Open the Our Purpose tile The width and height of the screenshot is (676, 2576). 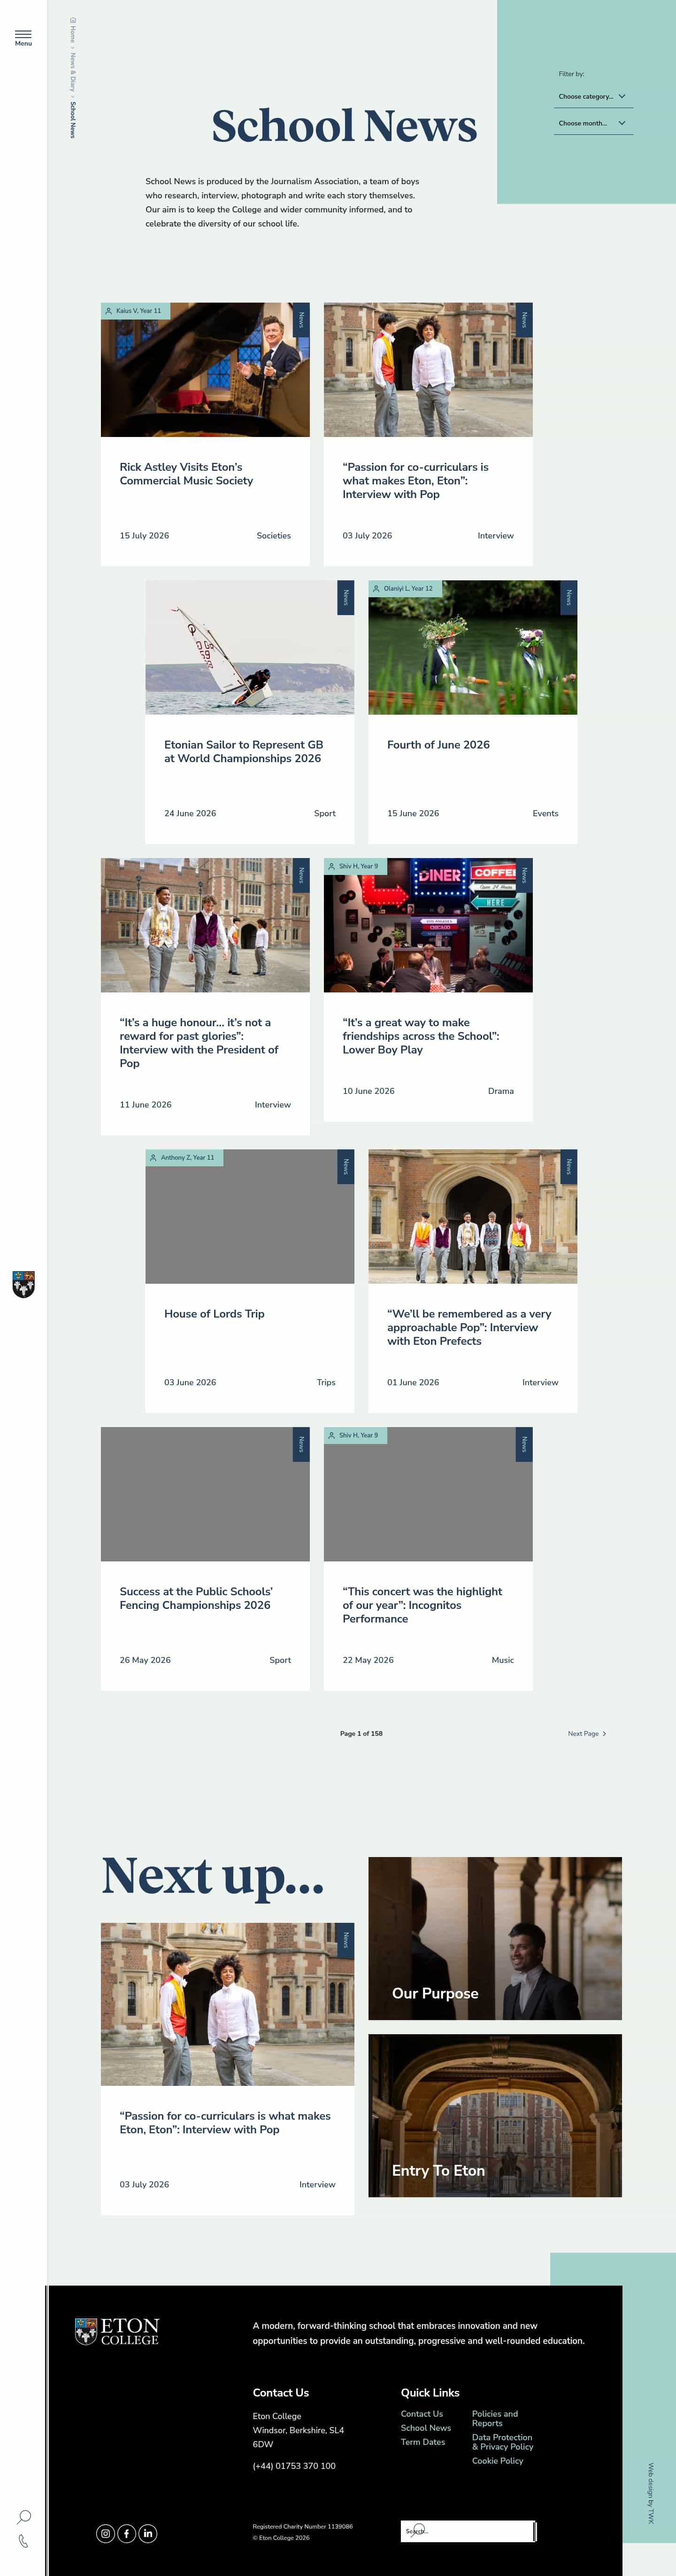click(x=495, y=1938)
